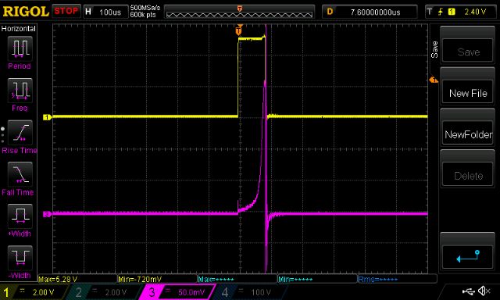Toggle channel 1 at 2.00 V
Viewport: 500px width, 300px height.
(34, 292)
